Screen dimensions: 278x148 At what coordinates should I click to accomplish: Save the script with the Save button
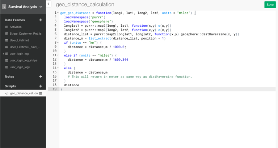tap(270, 5)
